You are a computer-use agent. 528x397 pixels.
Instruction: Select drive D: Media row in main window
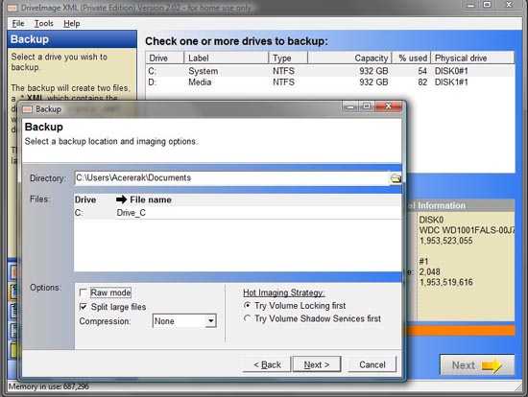(x=330, y=82)
